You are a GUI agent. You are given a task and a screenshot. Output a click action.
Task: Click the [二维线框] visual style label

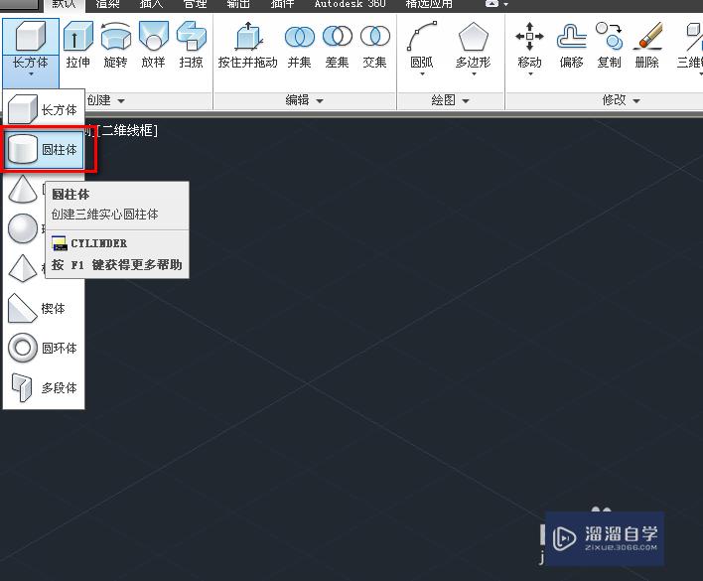click(127, 130)
